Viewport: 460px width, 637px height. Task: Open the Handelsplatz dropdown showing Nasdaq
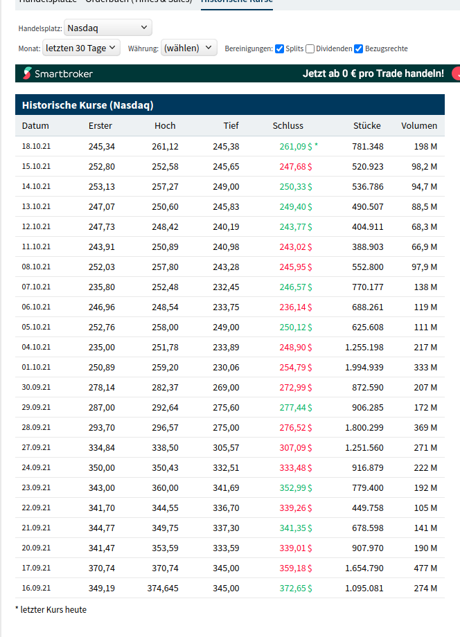point(107,28)
